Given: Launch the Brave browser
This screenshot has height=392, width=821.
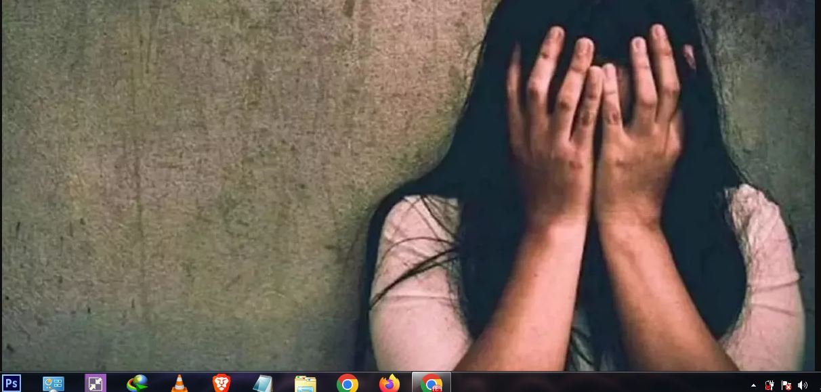Looking at the screenshot, I should [222, 384].
